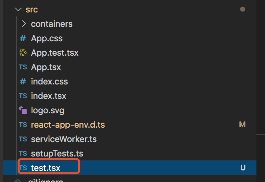The image size is (265, 182).
Task: Click the TS icon beside serviceWorker.ts
Action: pyautogui.click(x=23, y=139)
